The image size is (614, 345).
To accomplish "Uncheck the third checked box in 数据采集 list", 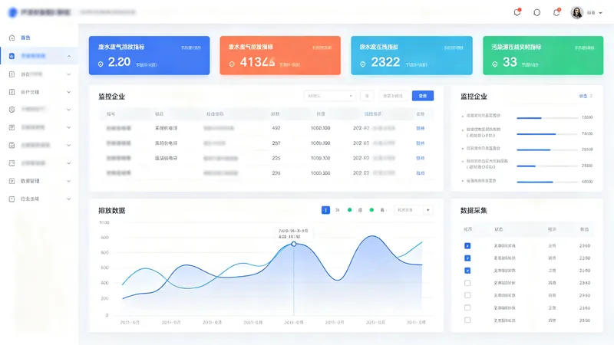I will 467,271.
